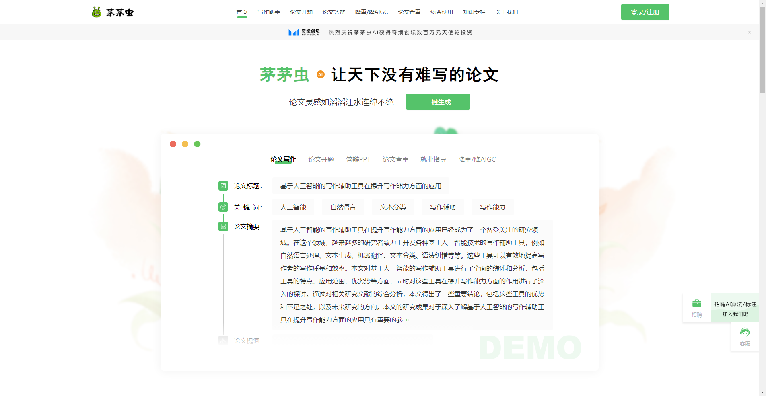This screenshot has height=396, width=766.
Task: Switch to the 论文查重 demo tab
Action: (x=395, y=159)
